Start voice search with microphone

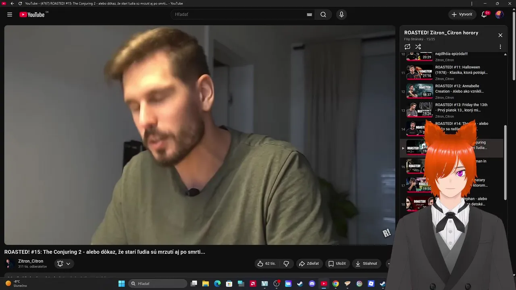pos(341,14)
